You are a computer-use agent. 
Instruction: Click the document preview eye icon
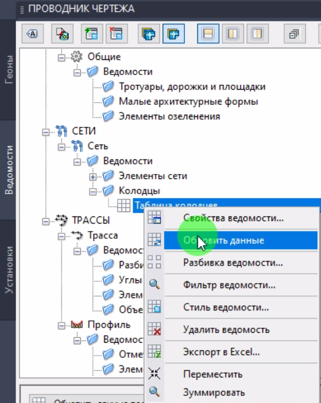[x=62, y=34]
